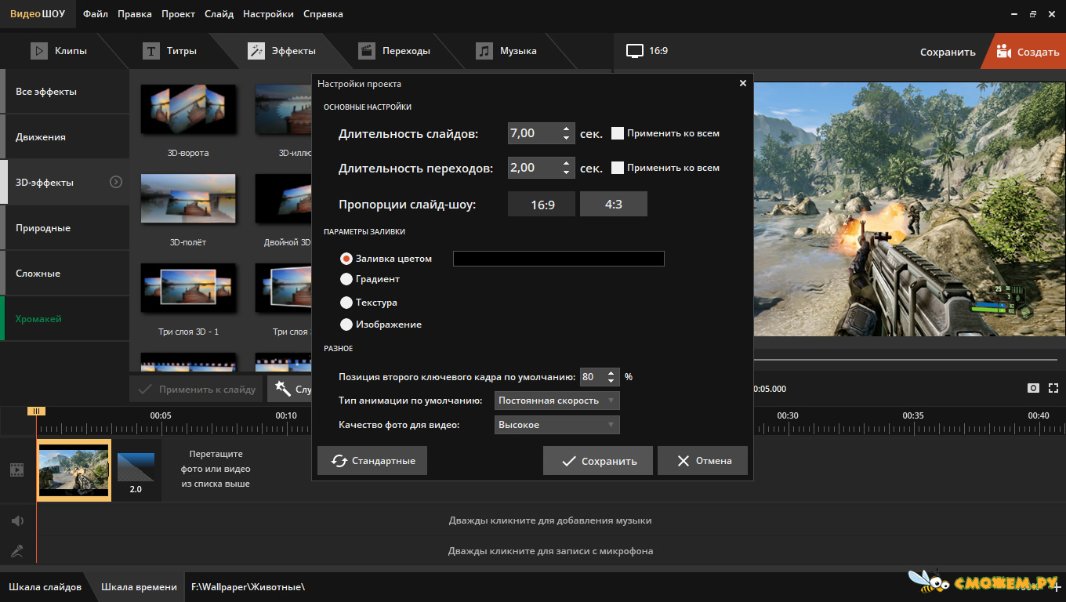Click 'Дважды кликните для добавления музыки' track
The image size is (1066, 602).
coord(550,520)
